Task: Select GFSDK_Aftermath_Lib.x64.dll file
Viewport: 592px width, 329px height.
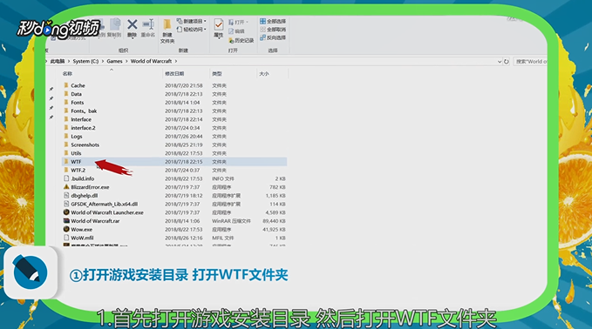Action: [105, 204]
